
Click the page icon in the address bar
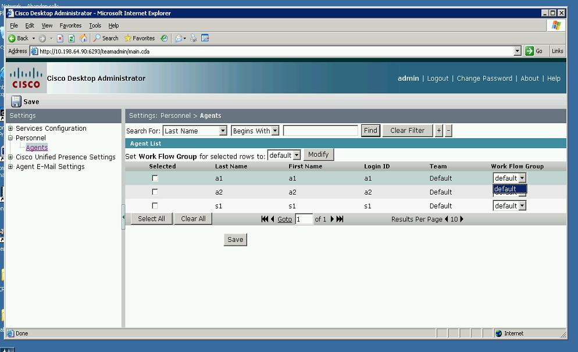tap(34, 51)
